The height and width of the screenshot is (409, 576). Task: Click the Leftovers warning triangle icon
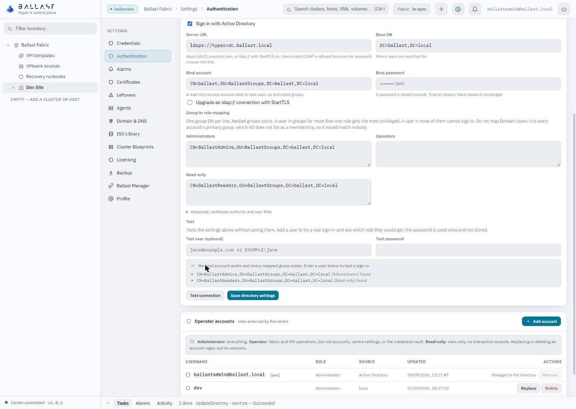(x=111, y=95)
